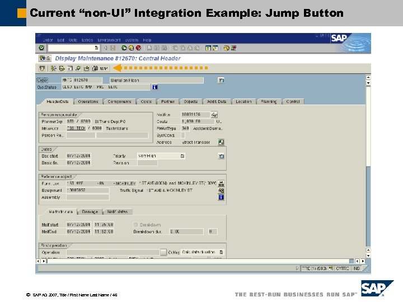Click the Equipment number field

(88, 190)
